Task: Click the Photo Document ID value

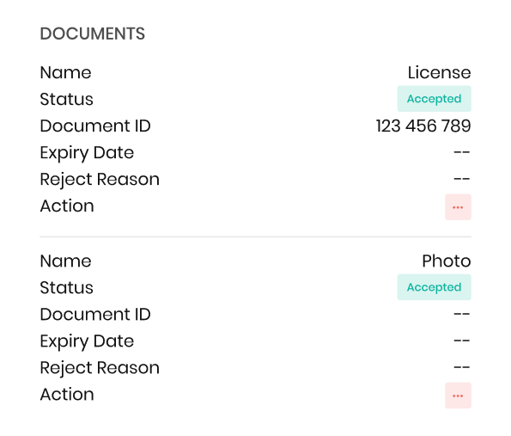Action: 462,314
